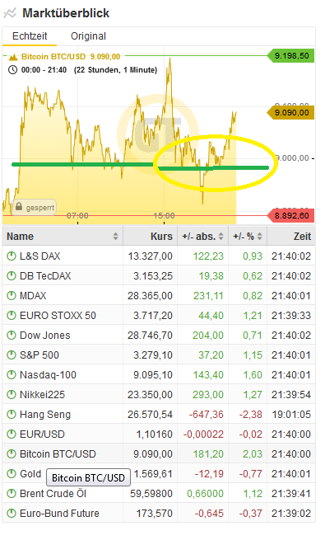The image size is (325, 540).
Task: Click the Brent price 59,59800
Action: pos(151,494)
